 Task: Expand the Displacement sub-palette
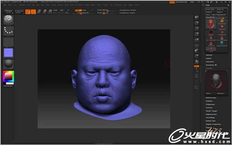tap(211, 114)
